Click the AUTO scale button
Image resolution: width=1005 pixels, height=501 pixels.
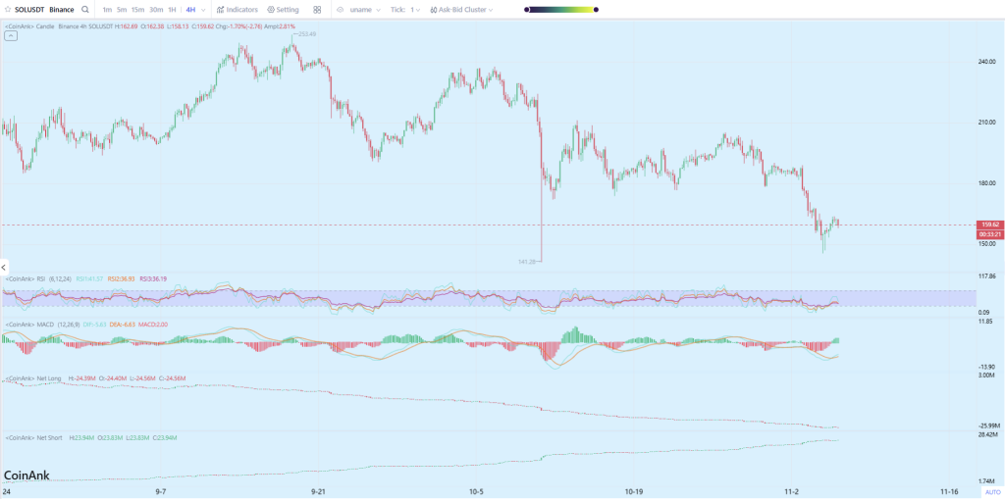click(991, 492)
